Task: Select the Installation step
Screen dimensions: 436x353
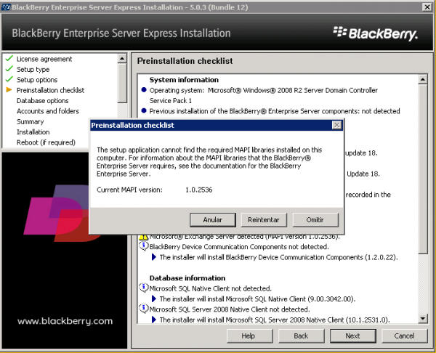Action: pos(33,131)
